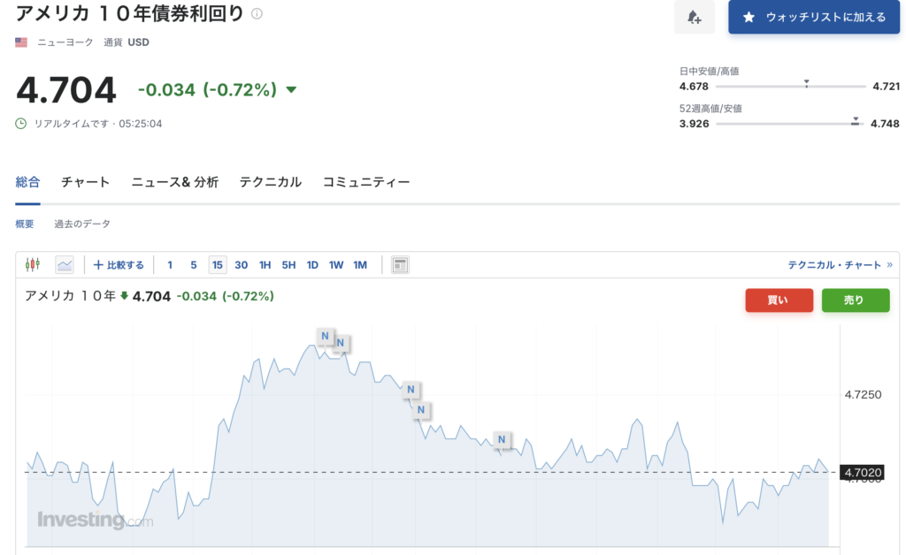Image resolution: width=906 pixels, height=555 pixels.
Task: Open テクニカル・チャート link with arrows
Action: tap(841, 265)
